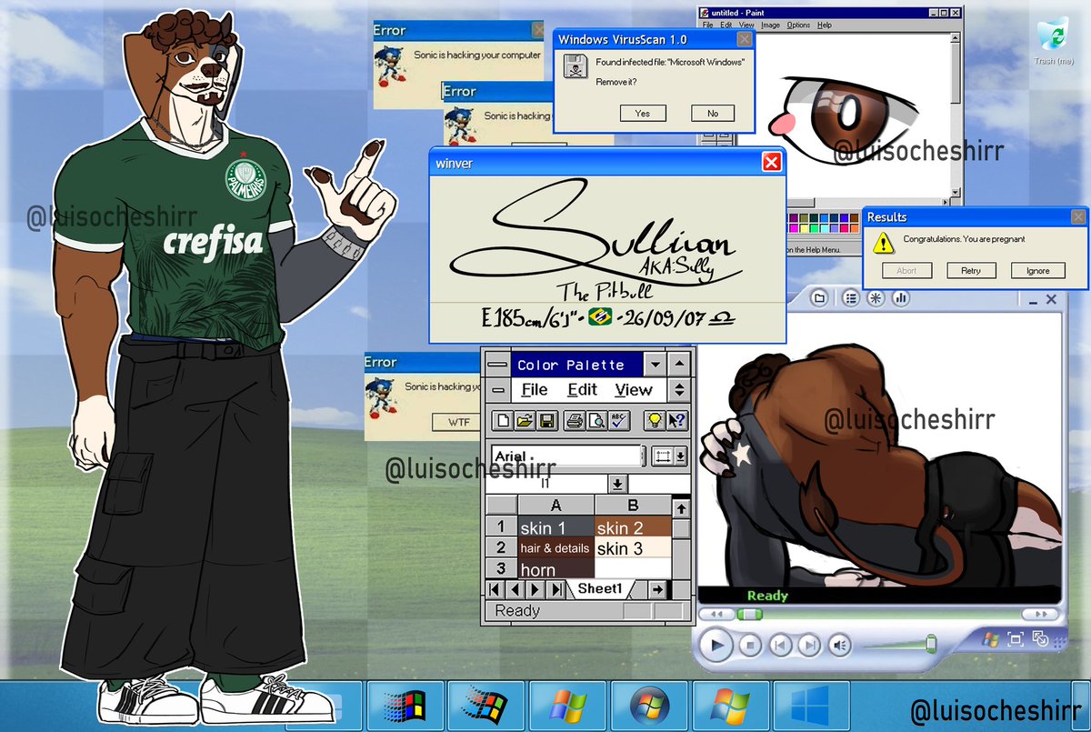
Task: Go to last sheet navigation arrow
Action: pos(556,589)
